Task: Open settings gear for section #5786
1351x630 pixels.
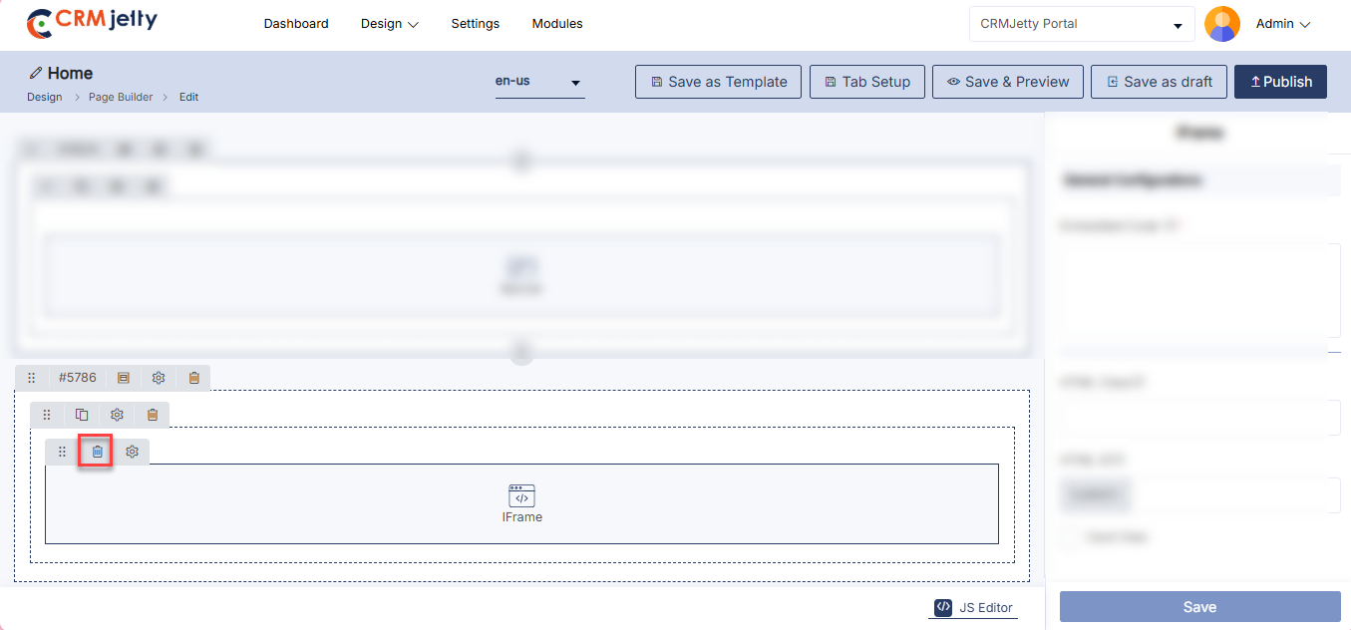Action: pyautogui.click(x=159, y=378)
